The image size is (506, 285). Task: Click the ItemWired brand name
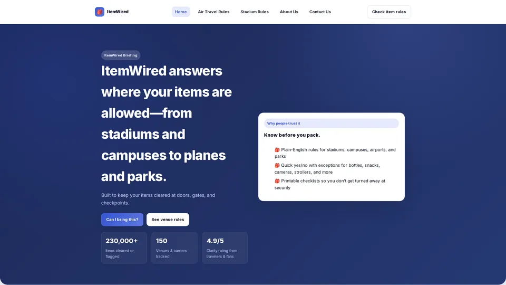pos(118,12)
